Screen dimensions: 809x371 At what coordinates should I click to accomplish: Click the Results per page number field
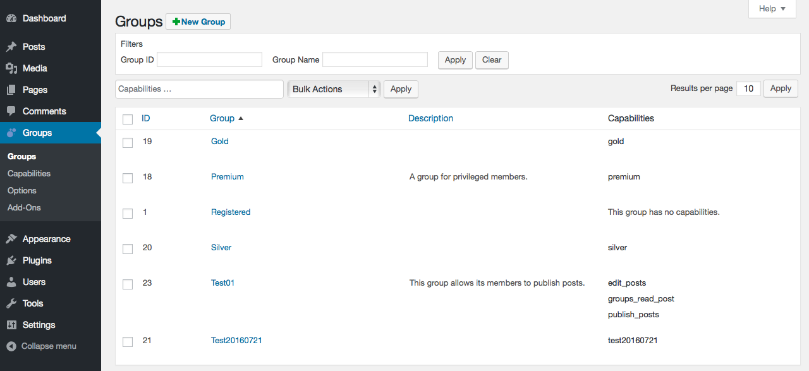coord(749,88)
